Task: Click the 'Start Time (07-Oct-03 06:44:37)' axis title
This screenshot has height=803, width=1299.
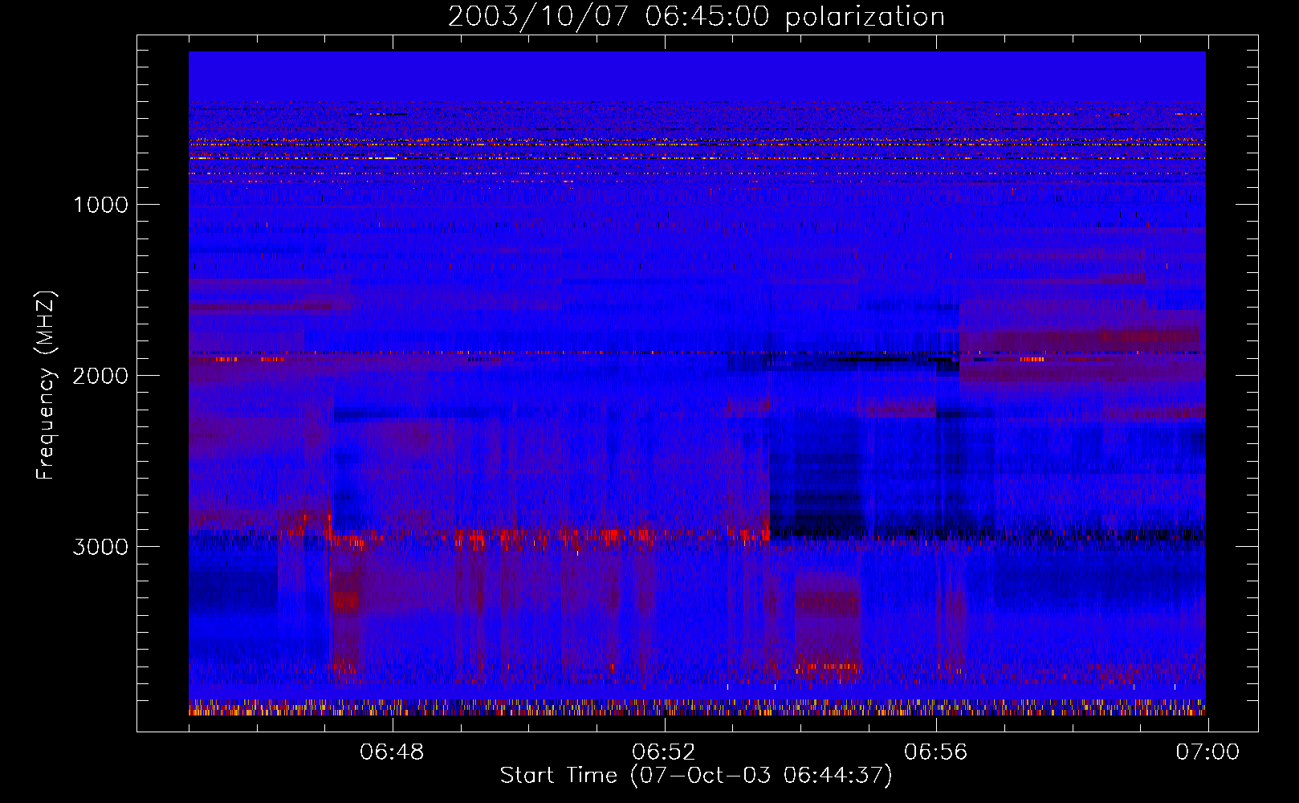Action: 696,776
